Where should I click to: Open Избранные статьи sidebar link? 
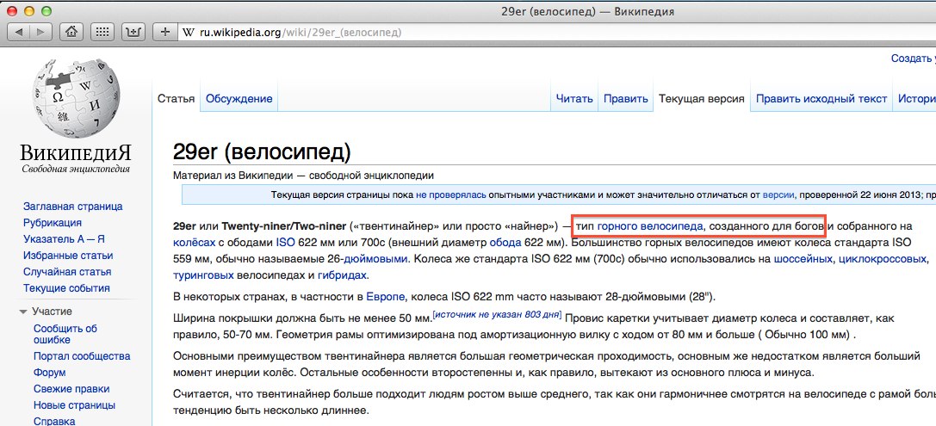68,256
